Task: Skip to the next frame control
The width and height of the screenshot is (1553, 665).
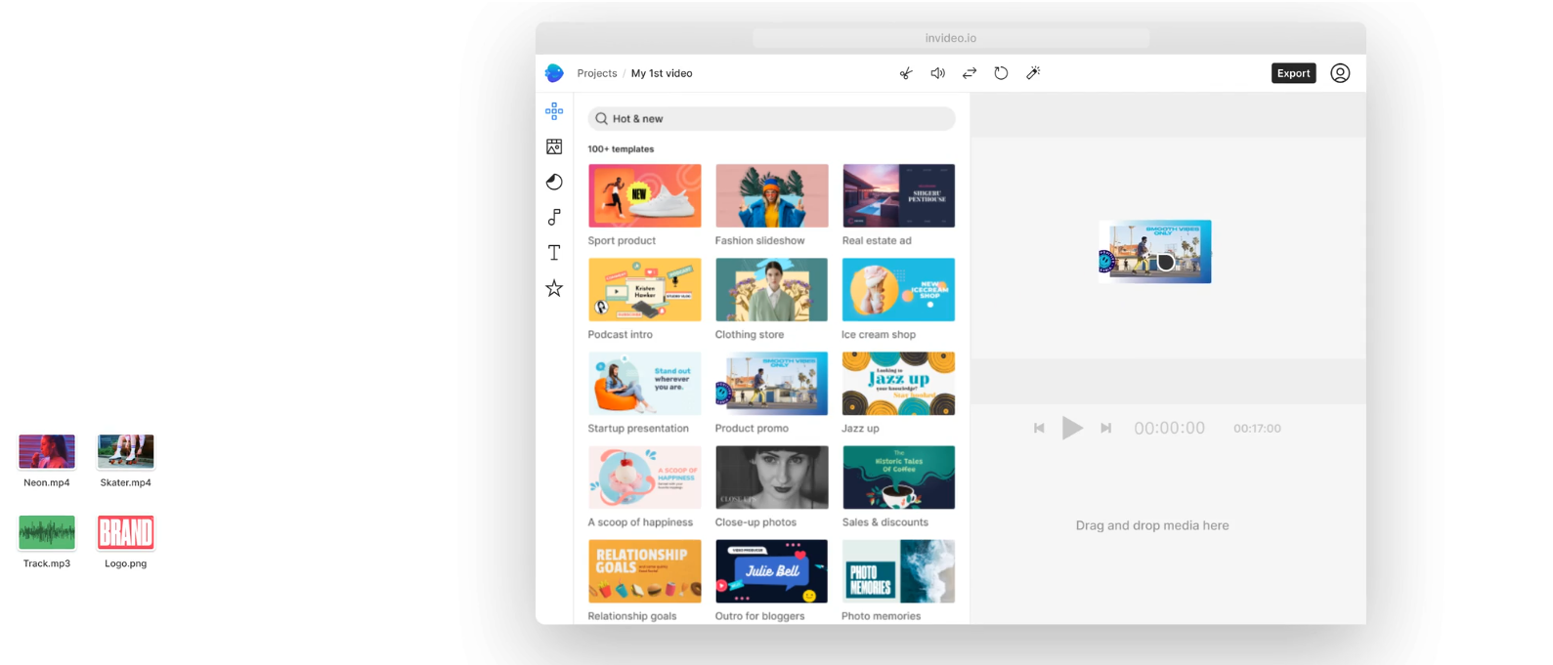Action: (1105, 428)
